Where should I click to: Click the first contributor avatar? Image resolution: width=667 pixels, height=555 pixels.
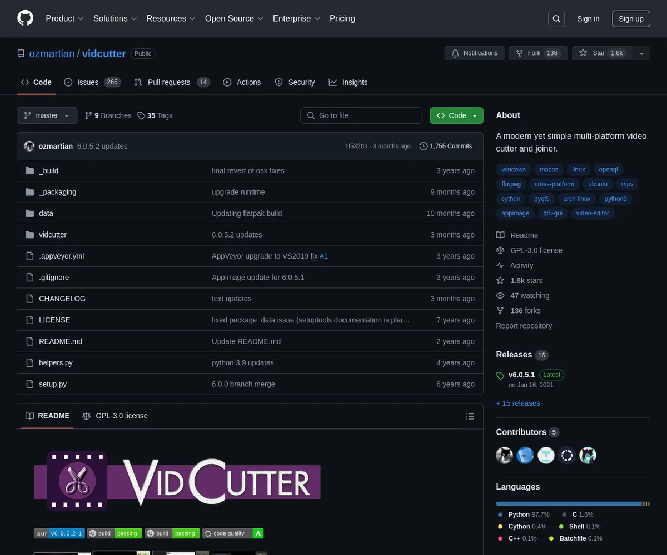(x=504, y=456)
